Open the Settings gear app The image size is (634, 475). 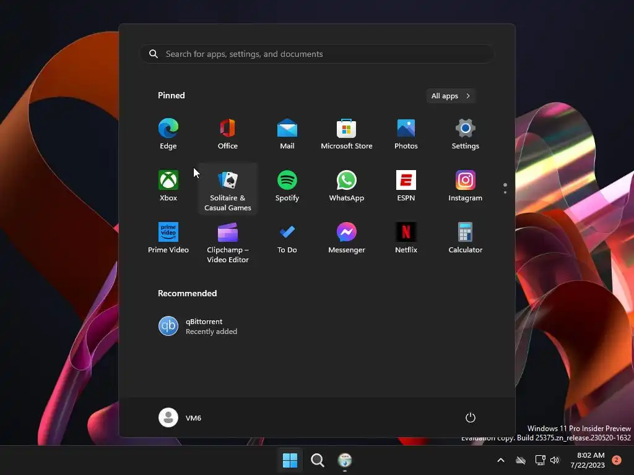(x=466, y=134)
